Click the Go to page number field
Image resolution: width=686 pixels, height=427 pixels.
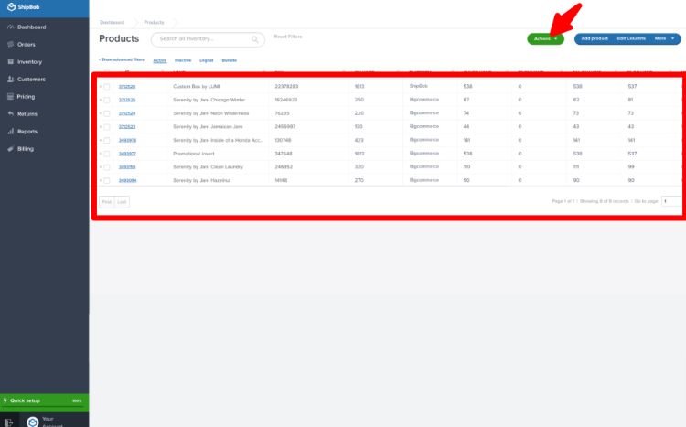click(671, 201)
